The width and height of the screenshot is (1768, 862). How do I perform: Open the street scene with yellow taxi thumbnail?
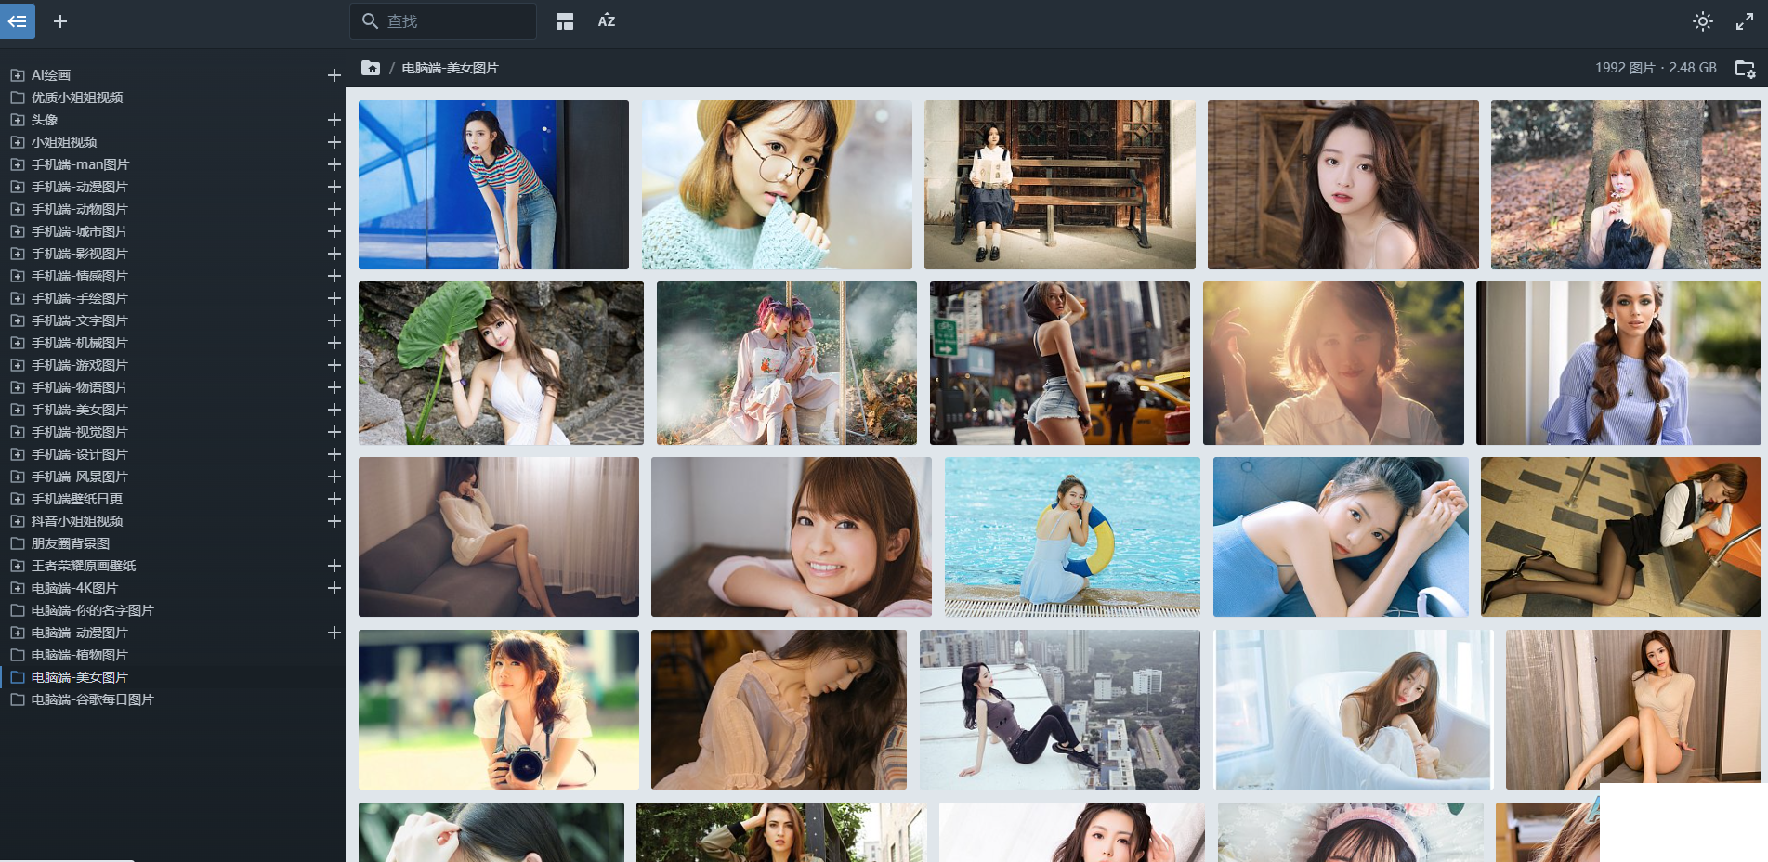(1060, 363)
